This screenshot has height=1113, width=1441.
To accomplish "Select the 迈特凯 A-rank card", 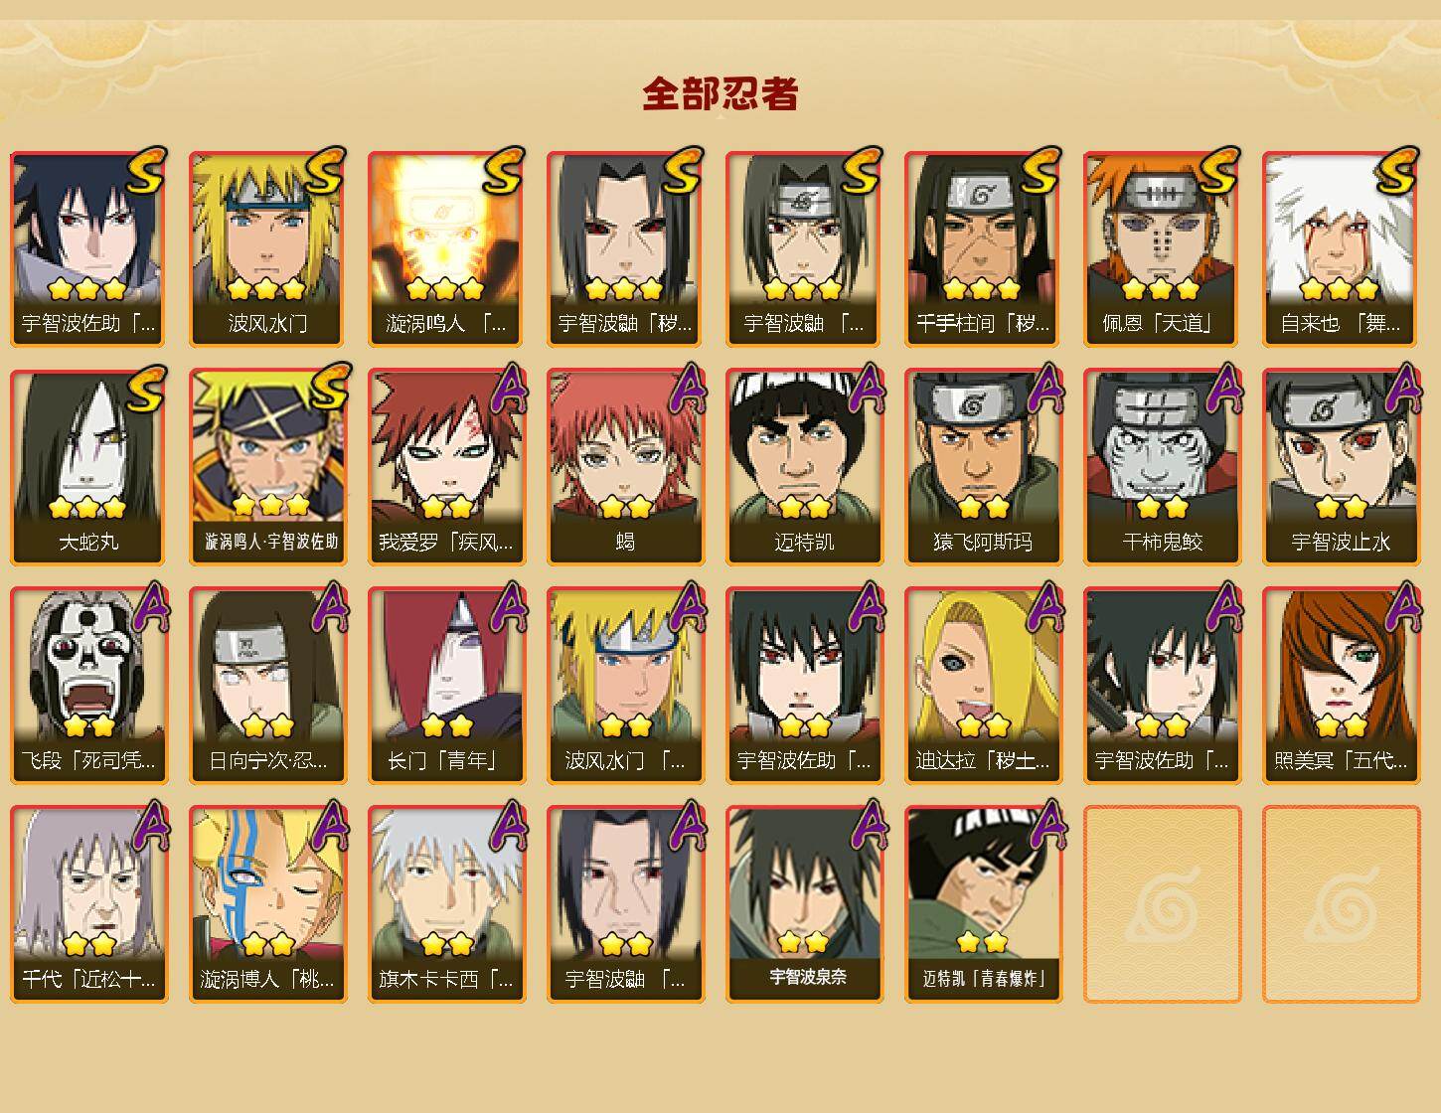I will click(x=804, y=467).
